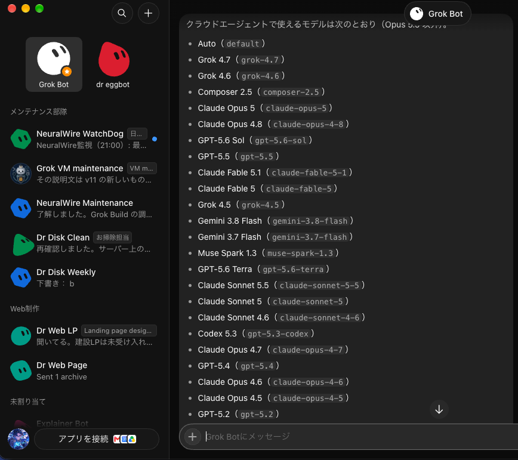Click the gpt-5.6-terra code label
This screenshot has height=460, width=518.
[294, 270]
